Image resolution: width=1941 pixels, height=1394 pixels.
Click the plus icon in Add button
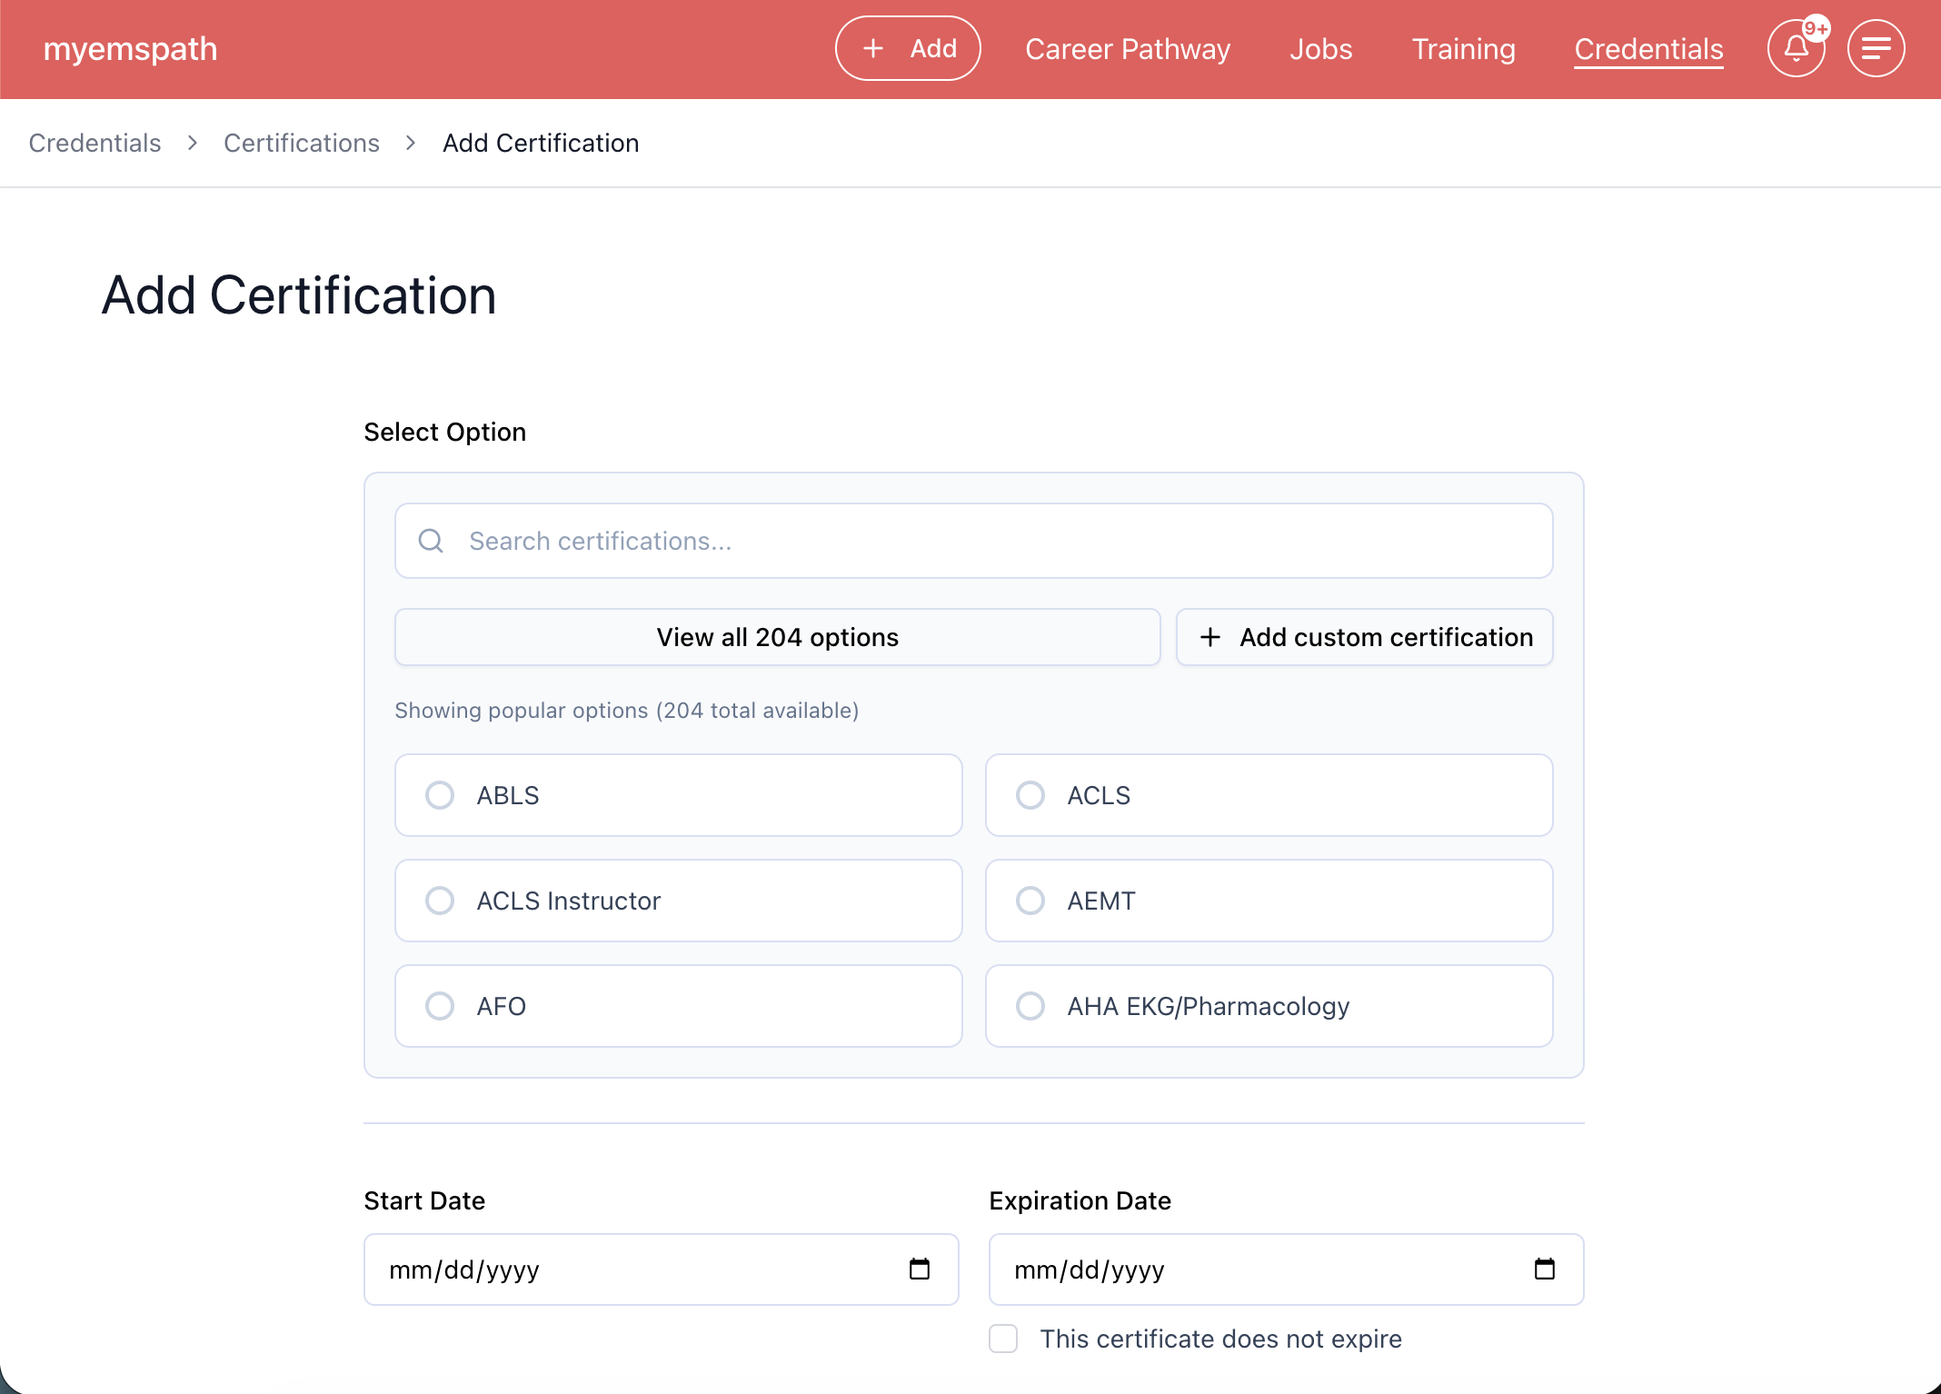point(873,49)
